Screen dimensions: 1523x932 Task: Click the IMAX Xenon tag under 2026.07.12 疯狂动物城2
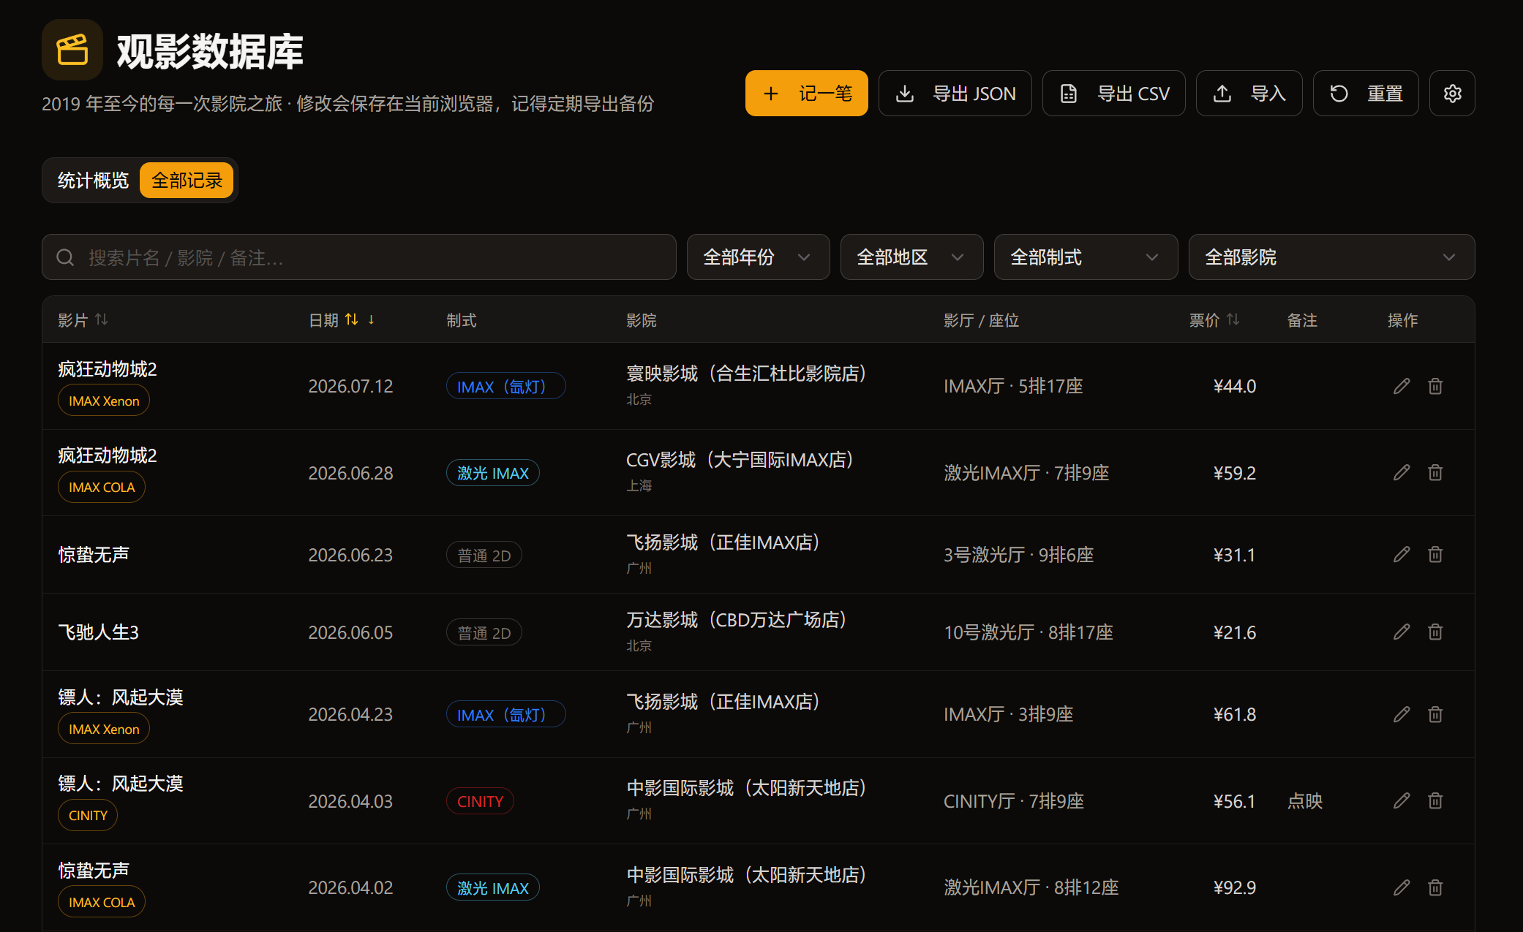pyautogui.click(x=104, y=401)
